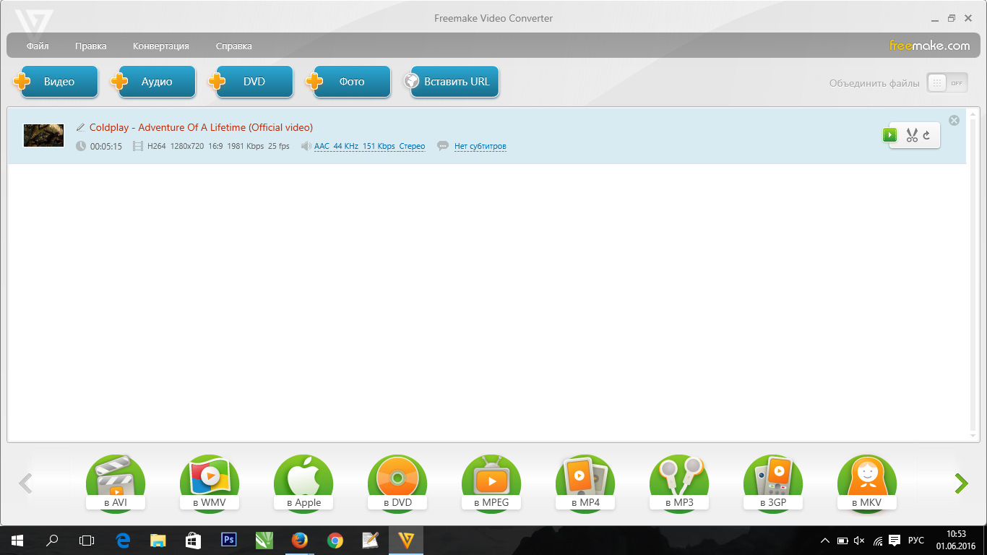Select the в MKV format icon
Screen dimensions: 987x555
coord(867,483)
